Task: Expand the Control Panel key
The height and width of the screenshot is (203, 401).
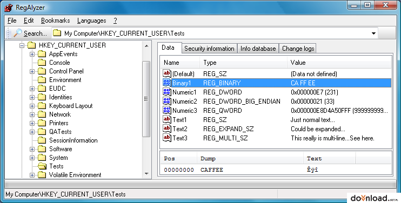Action: click(32, 71)
